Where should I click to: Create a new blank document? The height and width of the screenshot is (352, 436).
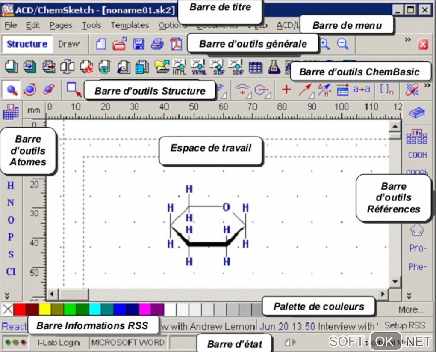(x=101, y=44)
